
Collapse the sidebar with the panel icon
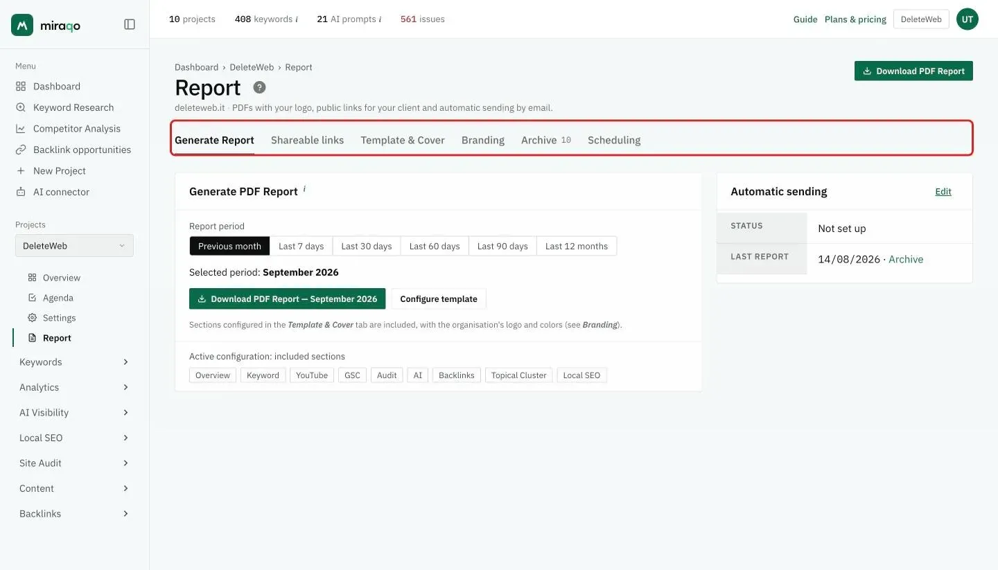[x=130, y=24]
